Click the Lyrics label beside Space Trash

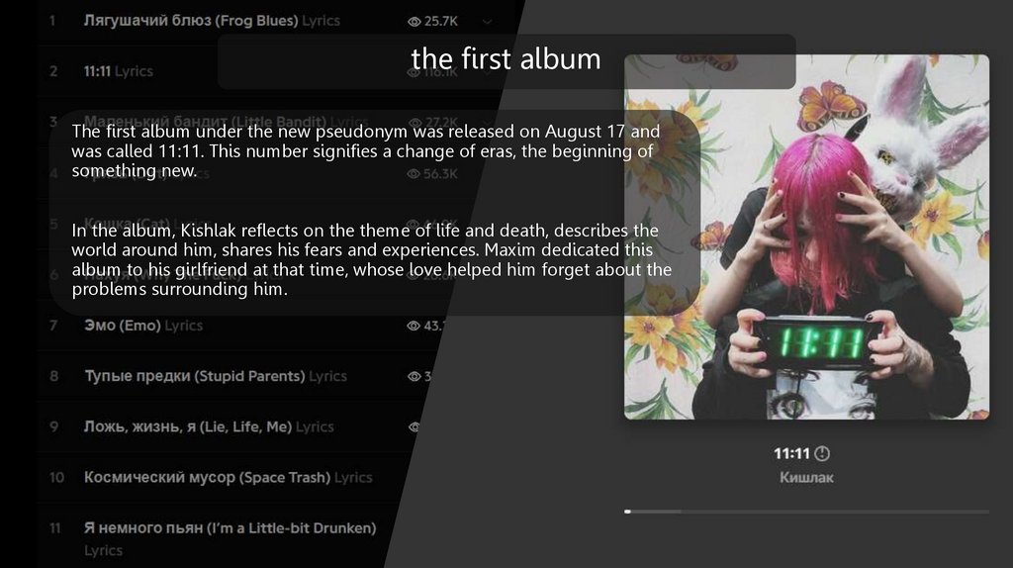pos(353,477)
